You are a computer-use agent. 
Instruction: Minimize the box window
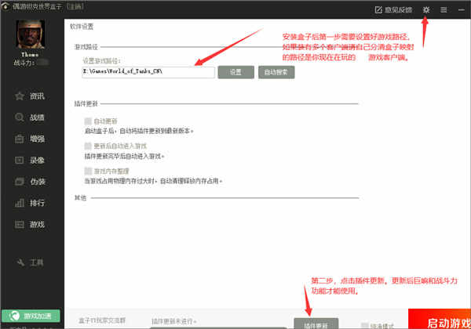pos(462,10)
